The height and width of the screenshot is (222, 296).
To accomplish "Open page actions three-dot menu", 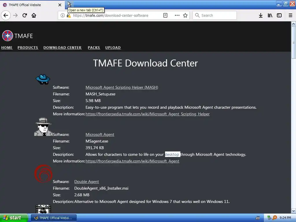I will (x=177, y=15).
